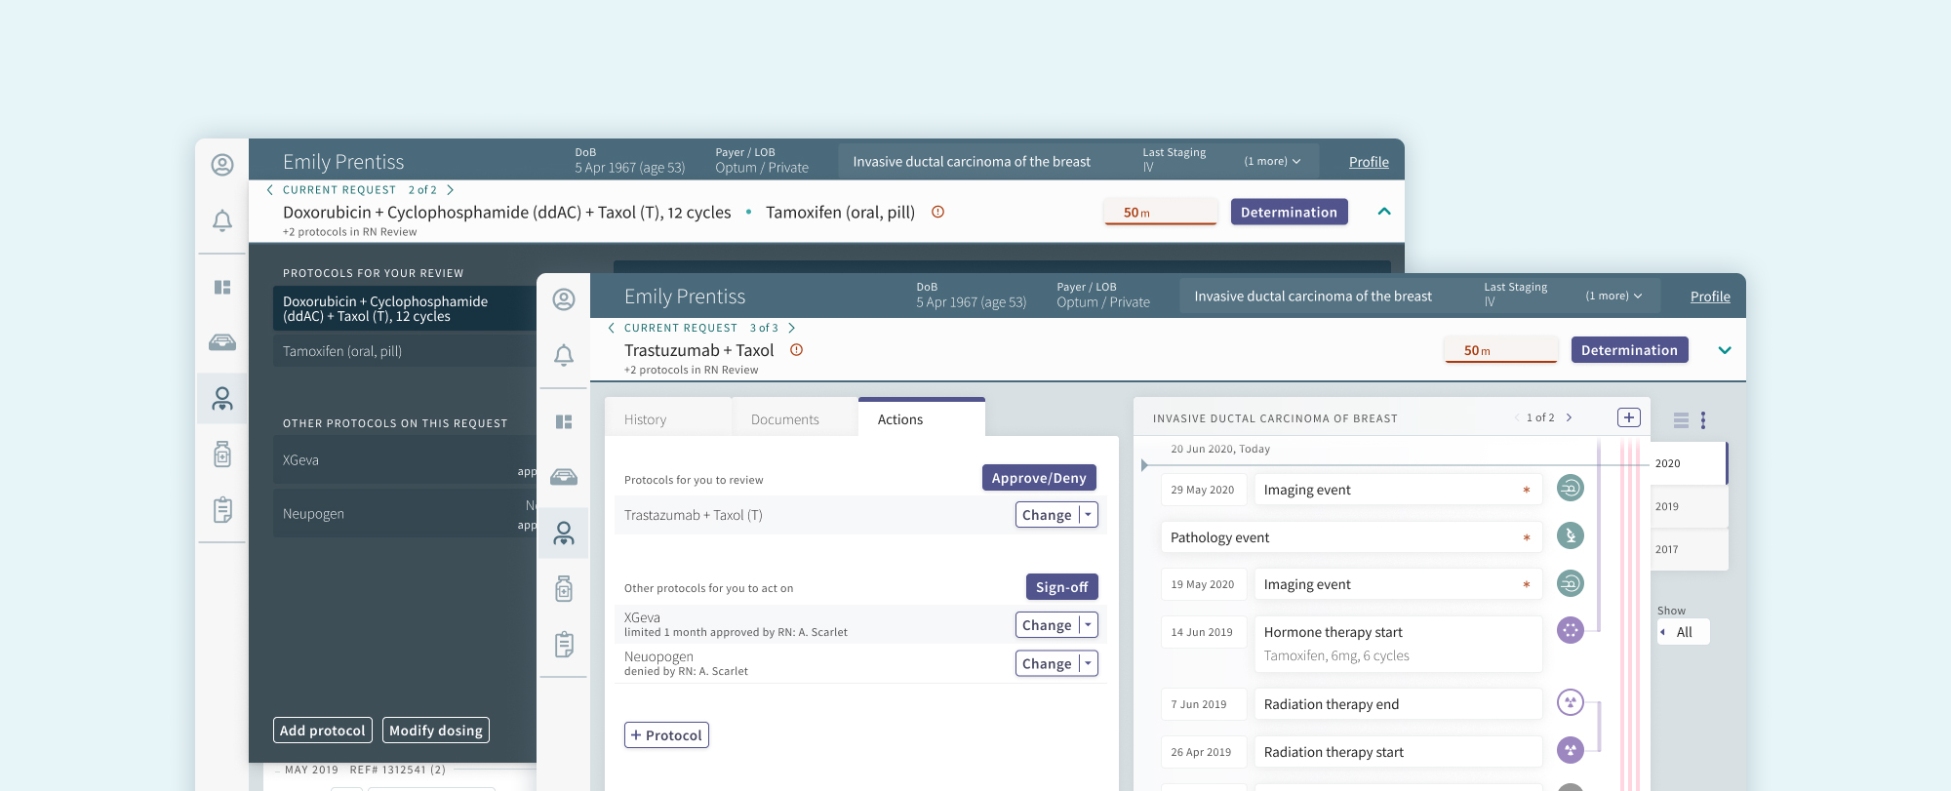Switch to the History tab
Viewport: 1951px width, 791px height.
(645, 419)
